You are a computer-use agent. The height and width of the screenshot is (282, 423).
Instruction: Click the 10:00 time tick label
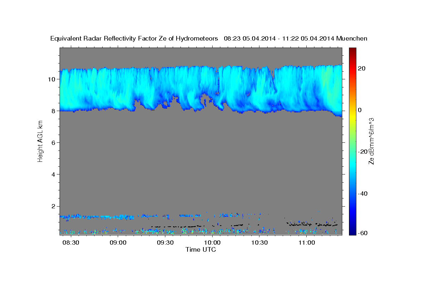point(213,243)
